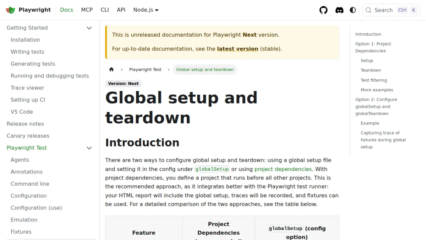Open the CLI tab
This screenshot has width=426, height=240.
[x=105, y=10]
